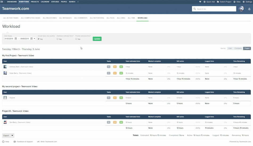The height and width of the screenshot is (146, 253).
Task: Click the green Update button
Action: [97, 39]
